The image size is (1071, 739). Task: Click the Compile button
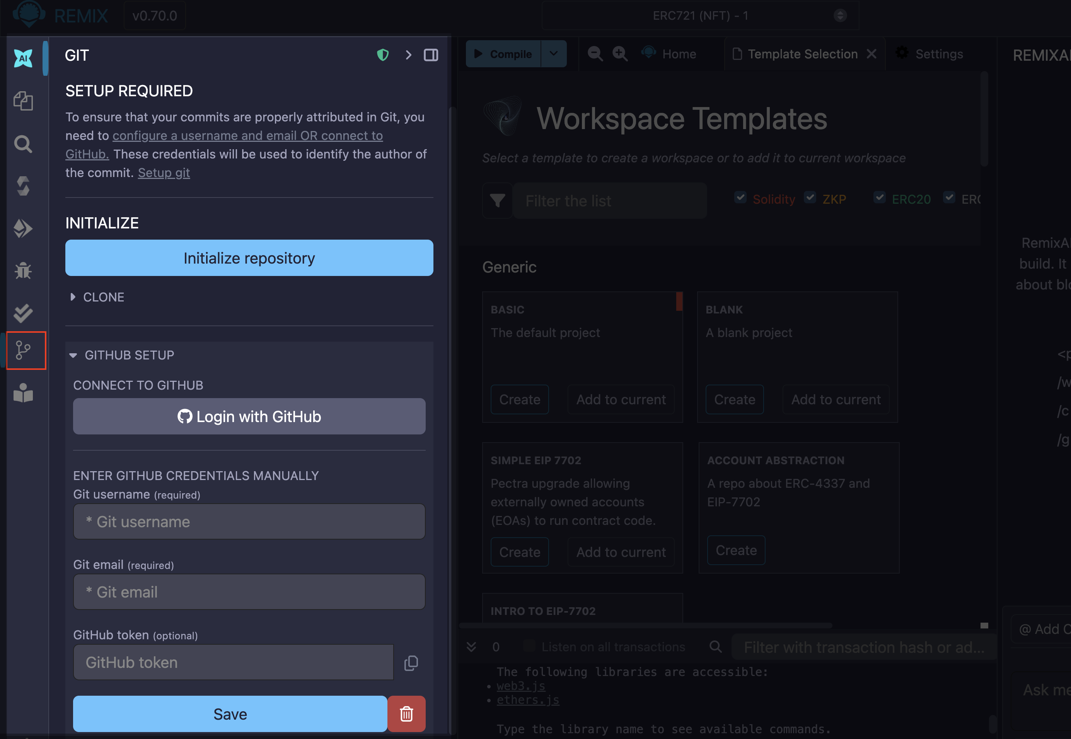click(x=503, y=54)
